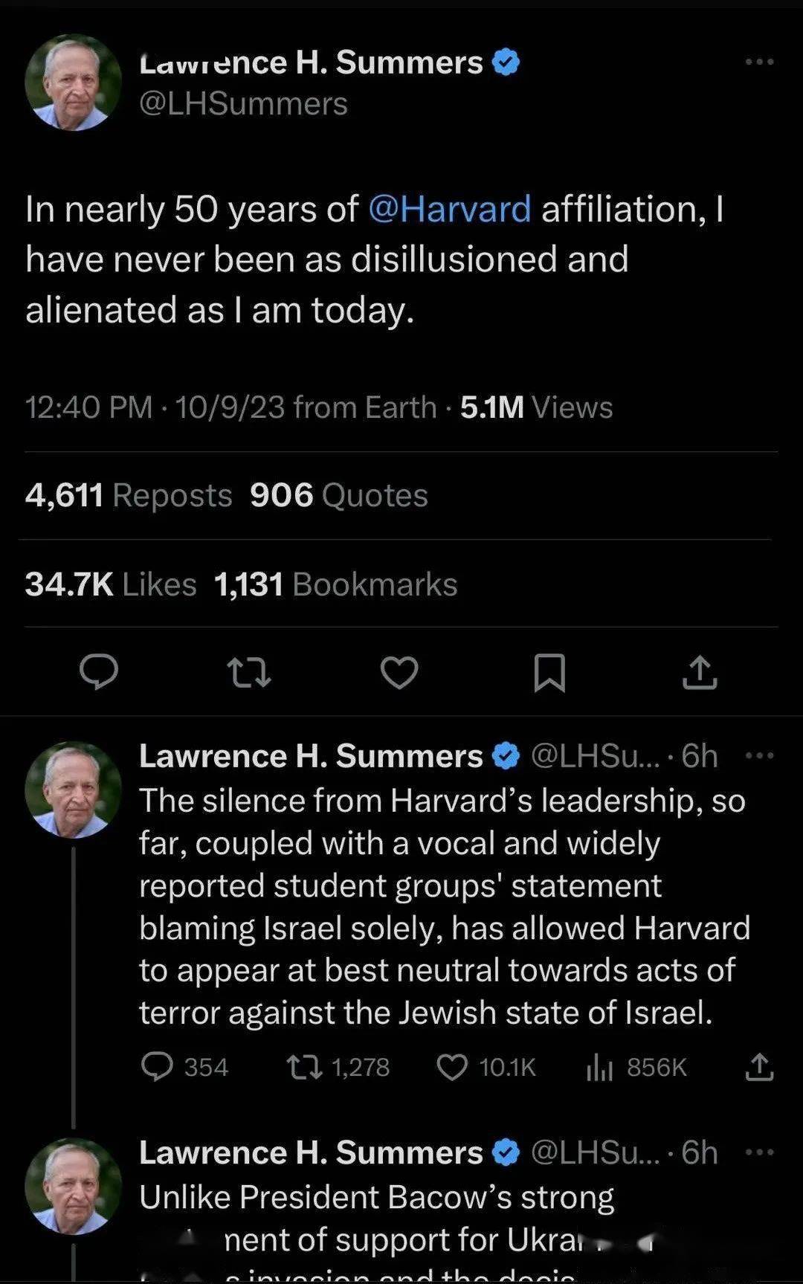This screenshot has width=803, height=1284.
Task: Open the @Harvard mention link
Action: [x=450, y=209]
